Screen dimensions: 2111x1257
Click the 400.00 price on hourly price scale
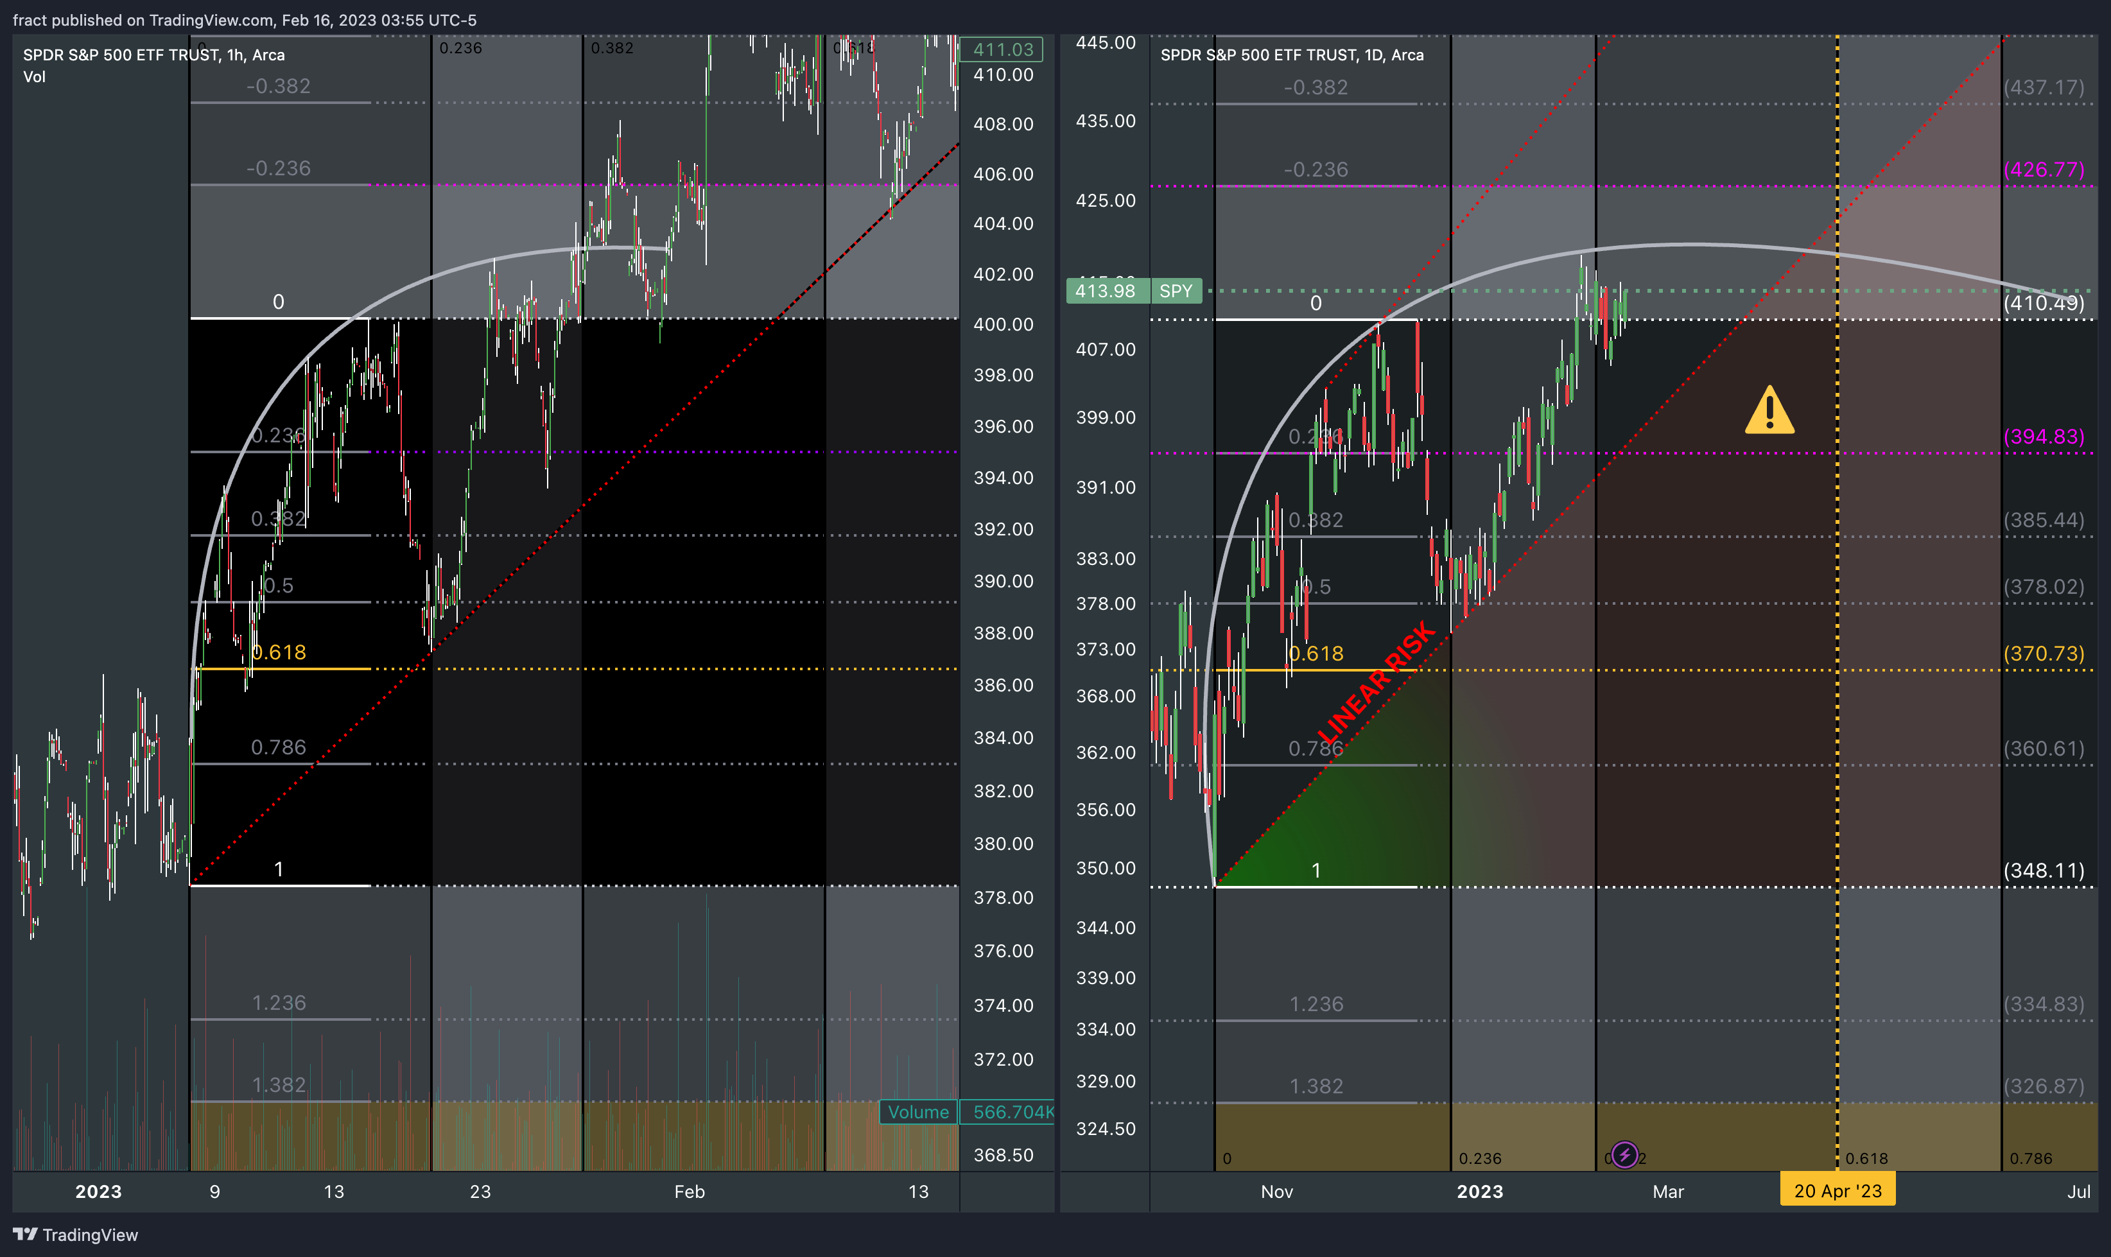pos(1003,324)
